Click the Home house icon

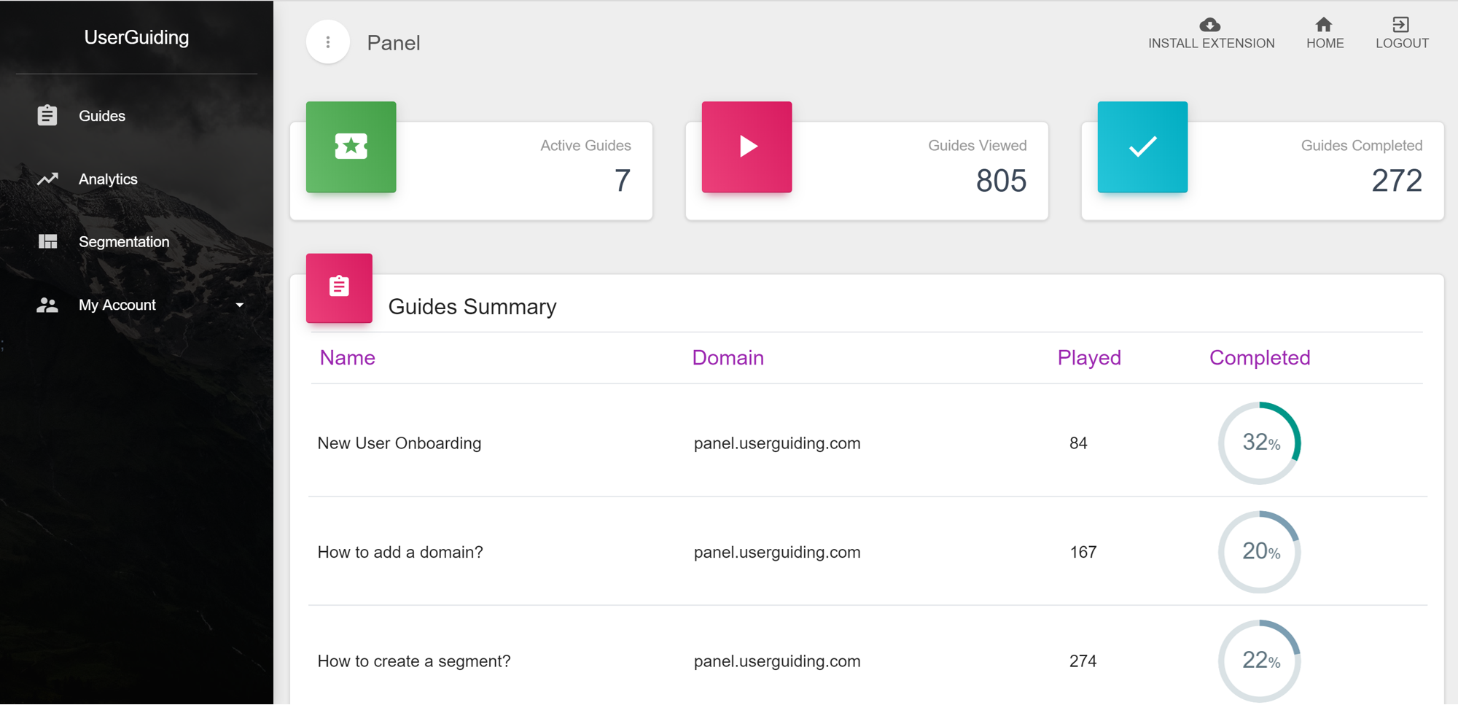(x=1324, y=25)
